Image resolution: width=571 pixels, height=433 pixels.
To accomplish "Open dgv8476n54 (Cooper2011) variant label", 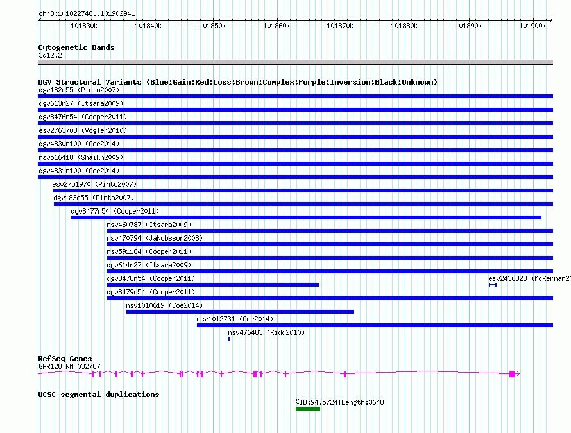I will coord(83,117).
